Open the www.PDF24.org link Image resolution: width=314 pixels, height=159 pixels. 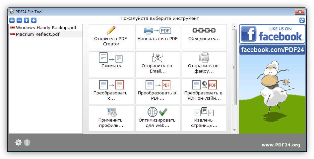coord(281,145)
